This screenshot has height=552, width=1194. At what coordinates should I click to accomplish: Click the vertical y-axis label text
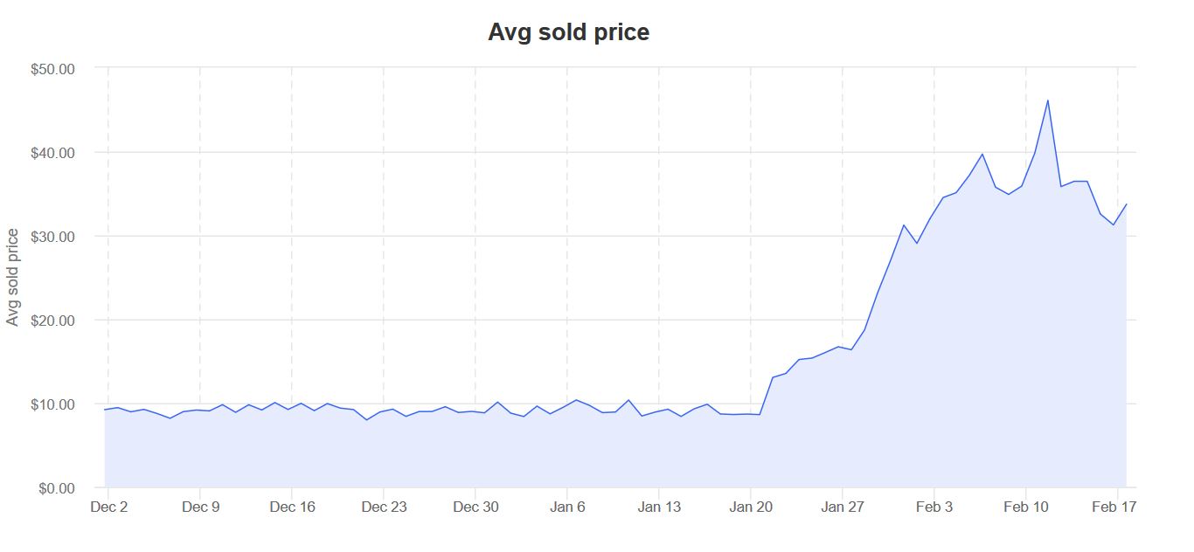(x=13, y=277)
